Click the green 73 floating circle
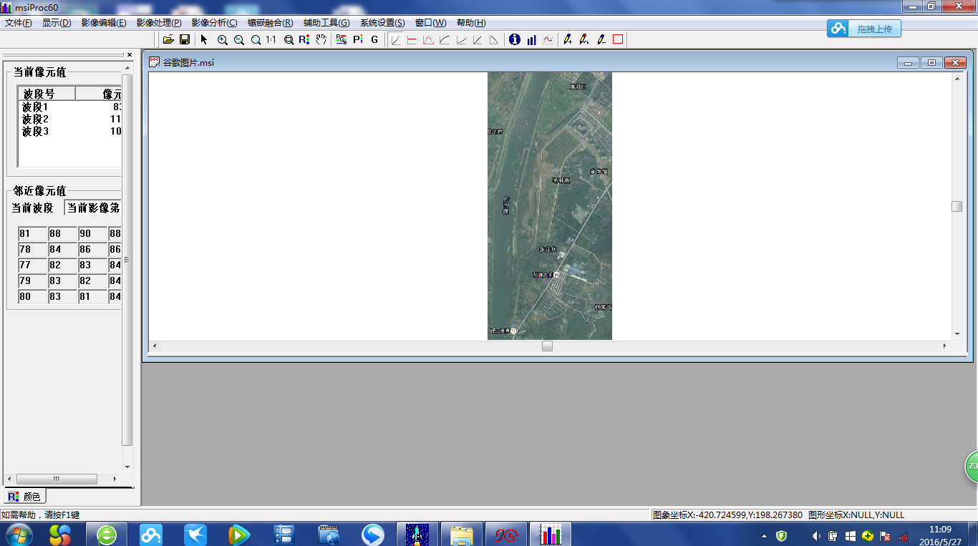The height and width of the screenshot is (546, 978). tap(972, 466)
